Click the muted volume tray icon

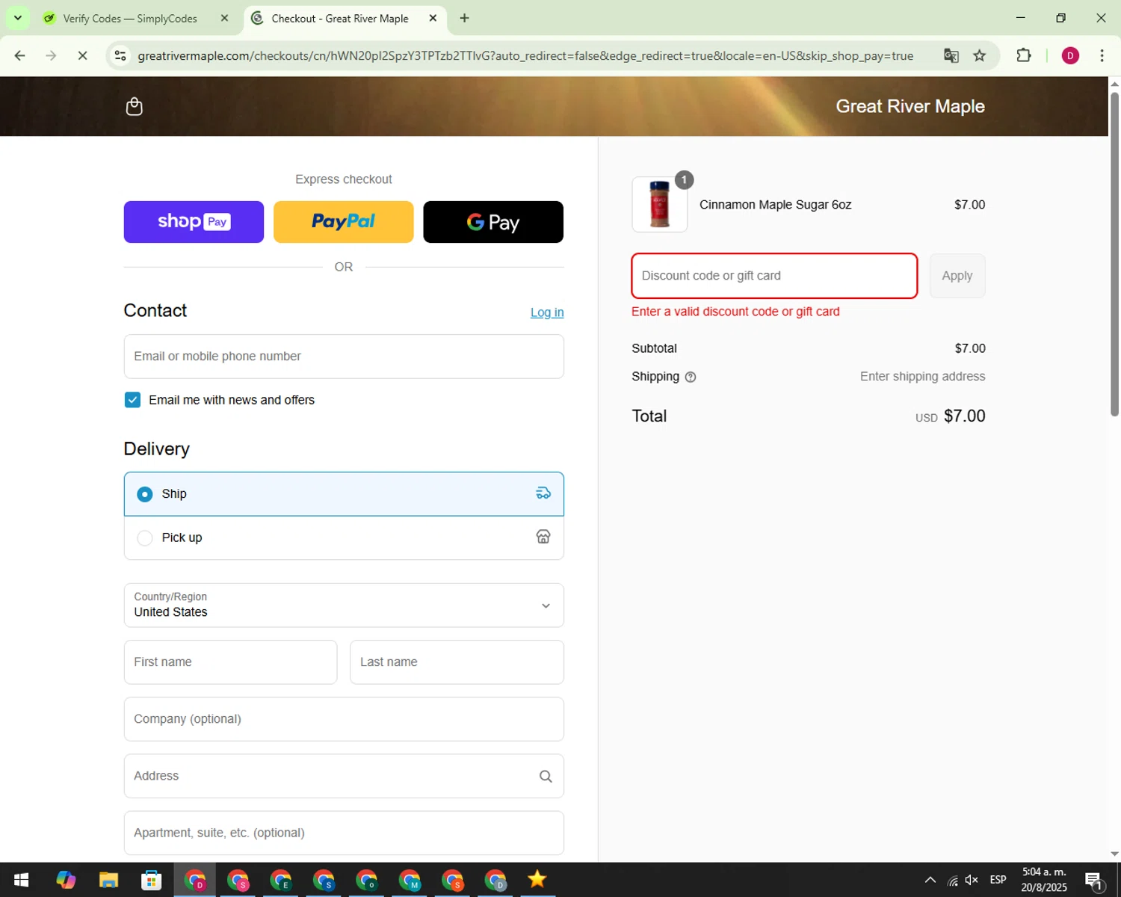click(x=972, y=880)
